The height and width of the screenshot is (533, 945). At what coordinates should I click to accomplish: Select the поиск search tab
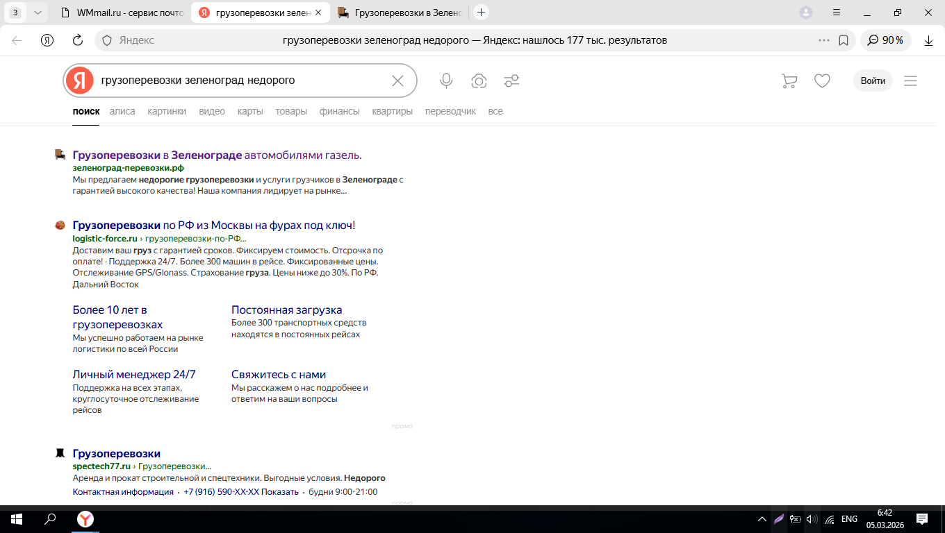[x=86, y=111]
